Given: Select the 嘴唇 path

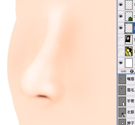Looking at the screenshot, I should (x=126, y=79).
